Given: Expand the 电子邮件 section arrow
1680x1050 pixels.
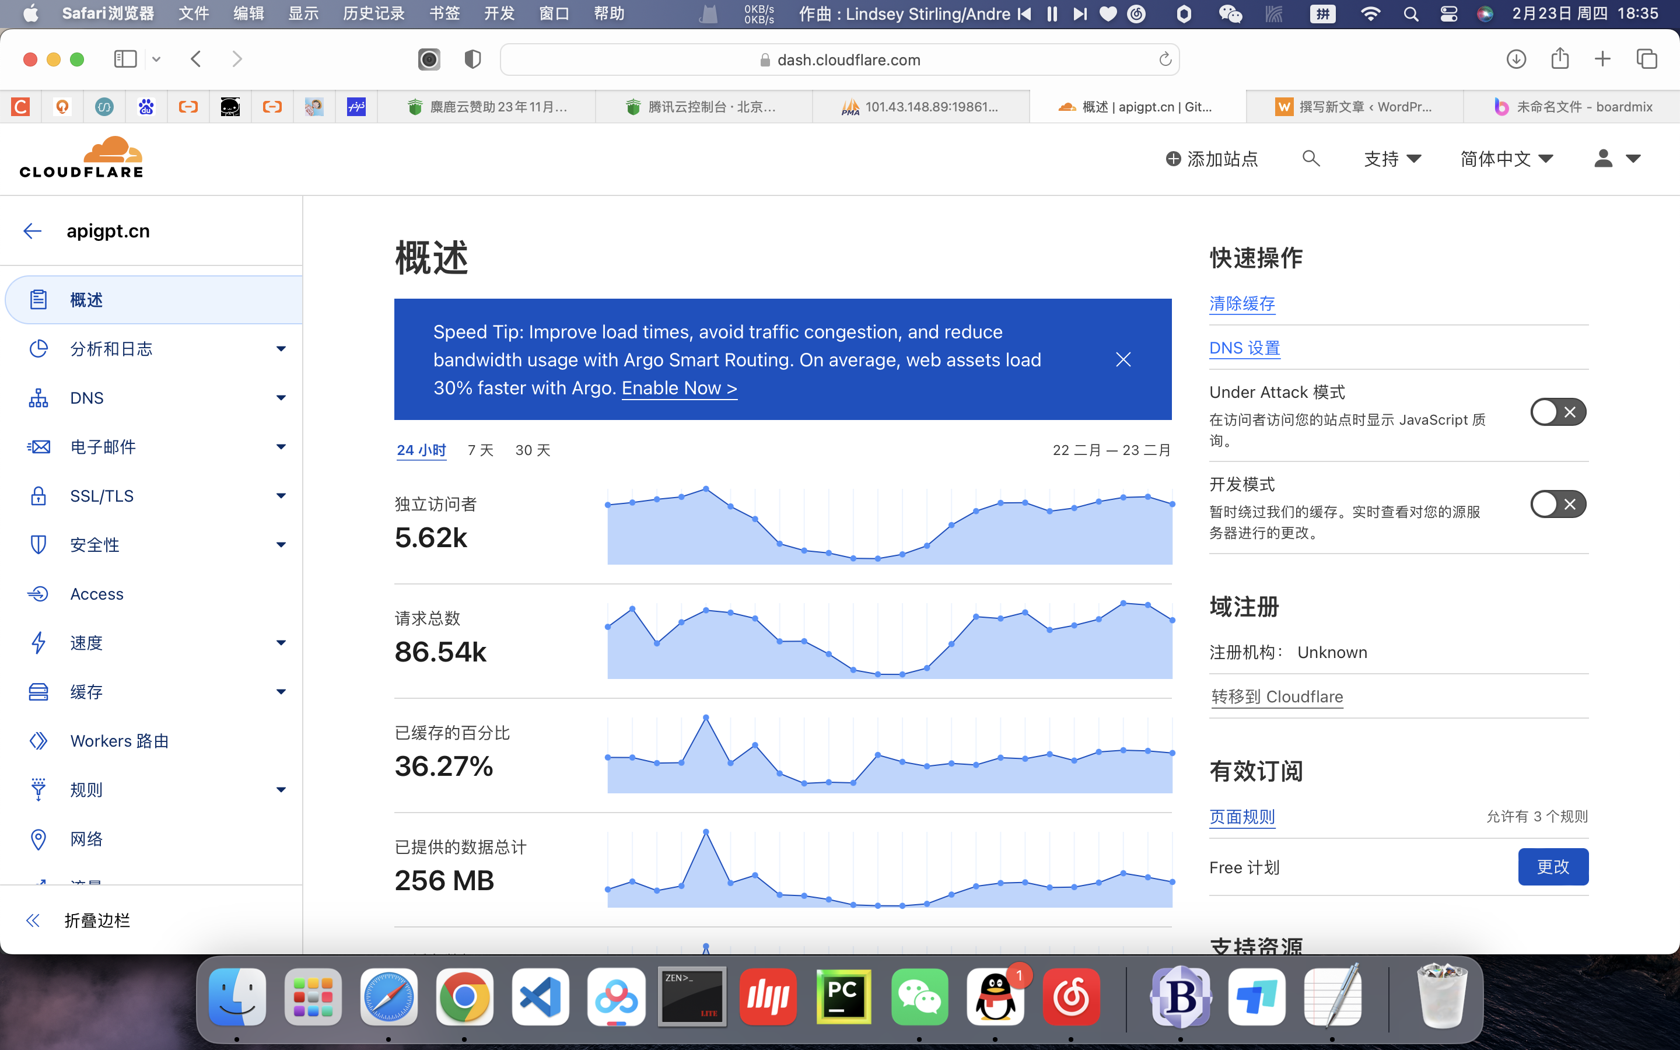Looking at the screenshot, I should click(x=281, y=446).
